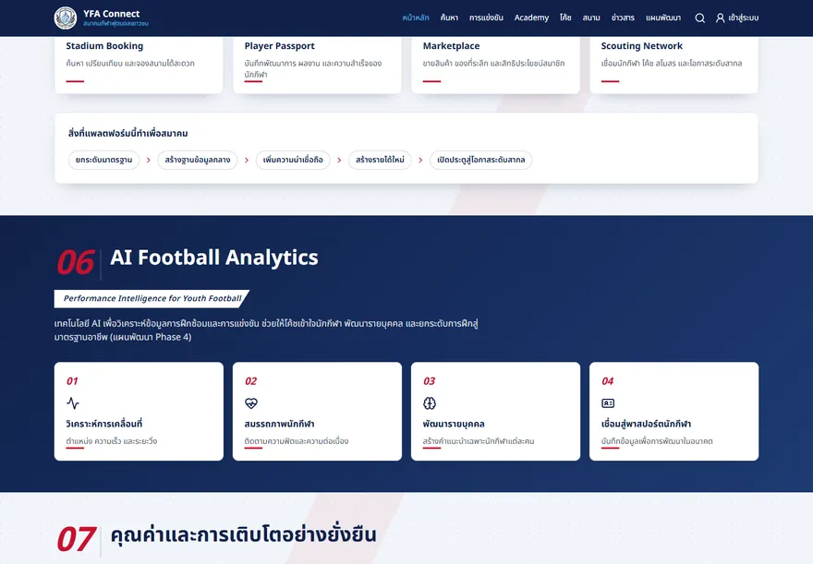
Task: Click the เพิ่มความน่าเชื่อถือ pill
Action: pyautogui.click(x=293, y=160)
